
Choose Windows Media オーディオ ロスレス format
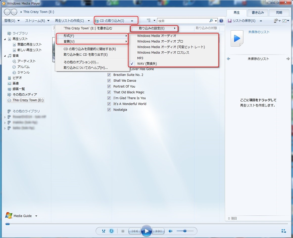pos(173,53)
